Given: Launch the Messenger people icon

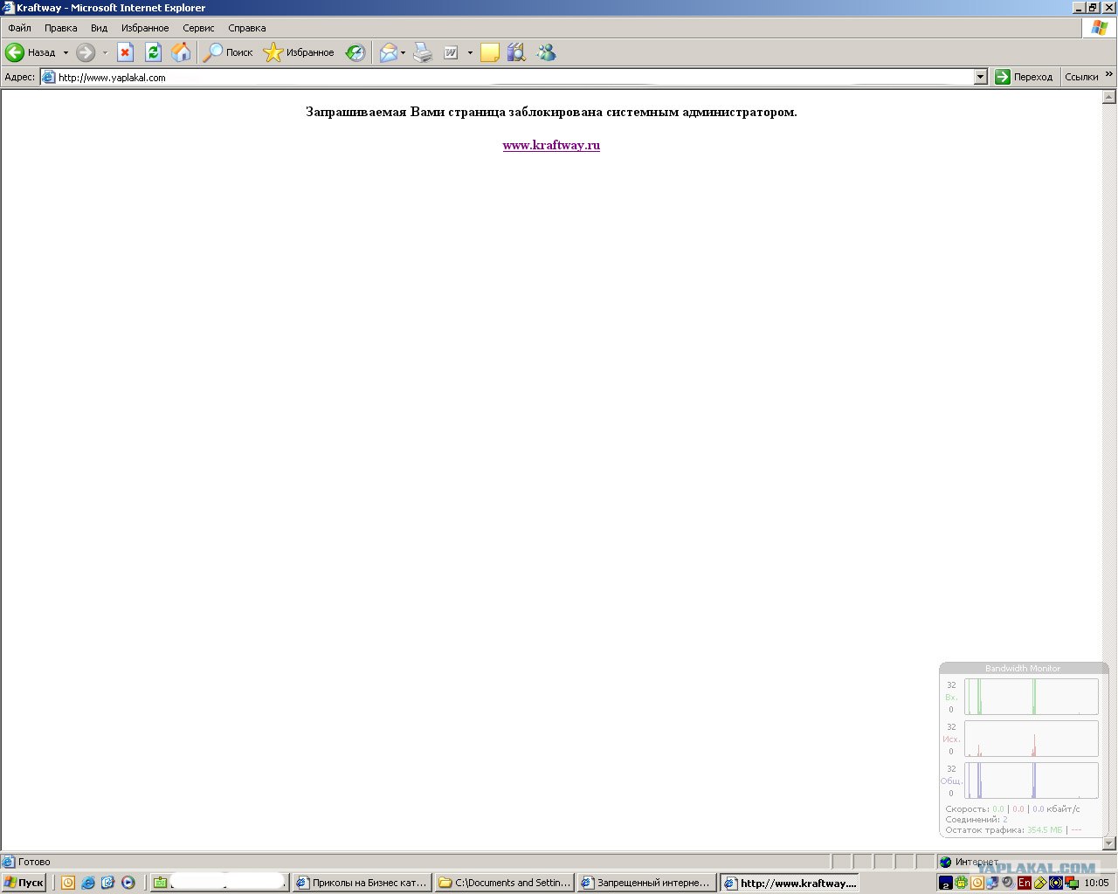Looking at the screenshot, I should 547,52.
